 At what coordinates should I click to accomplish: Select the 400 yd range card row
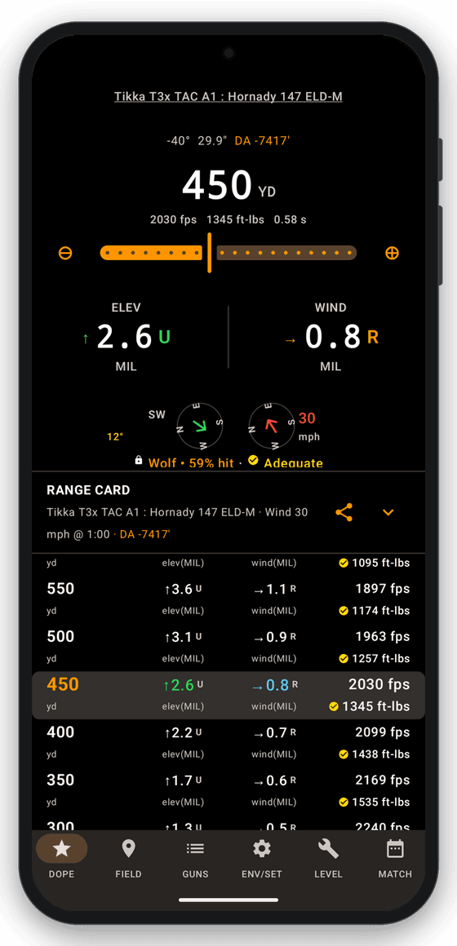[228, 743]
